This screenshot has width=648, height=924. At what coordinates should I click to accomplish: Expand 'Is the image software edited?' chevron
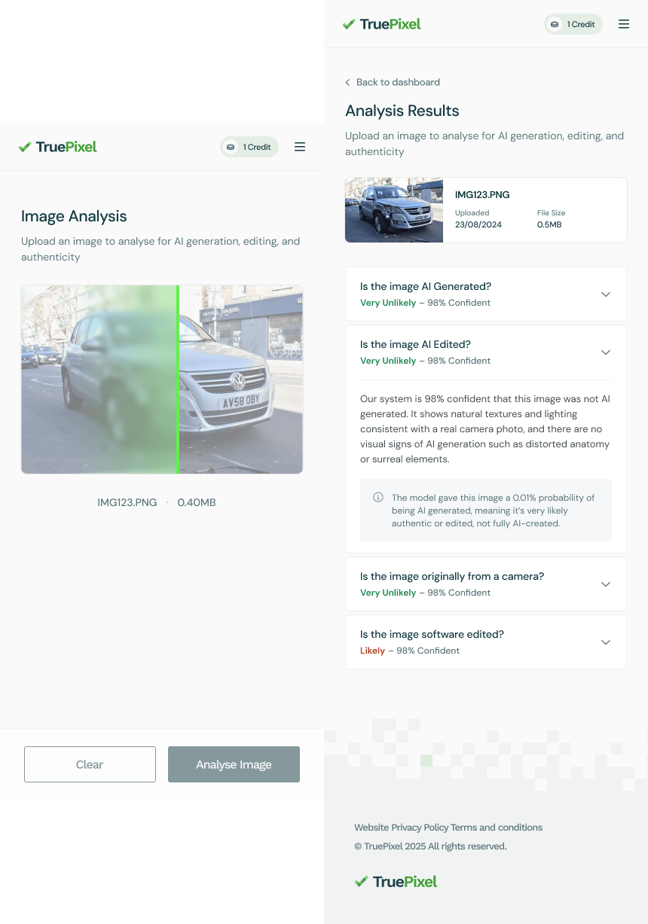tap(606, 642)
